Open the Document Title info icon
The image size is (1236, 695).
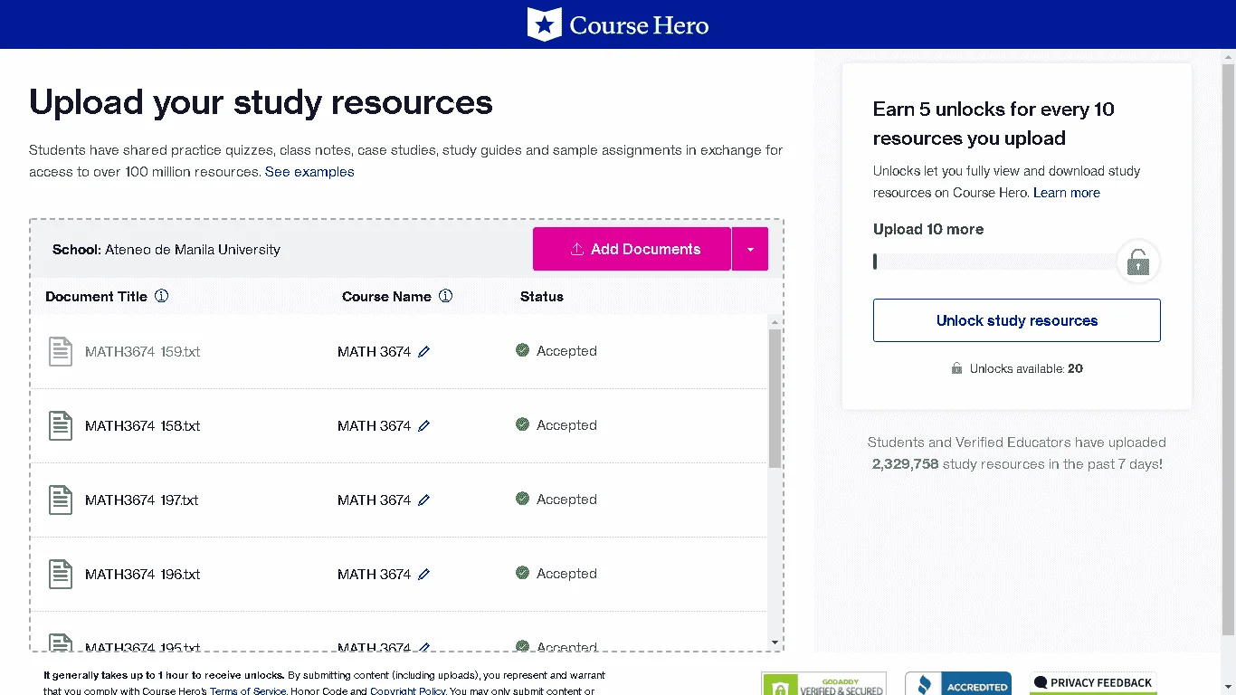pyautogui.click(x=162, y=296)
